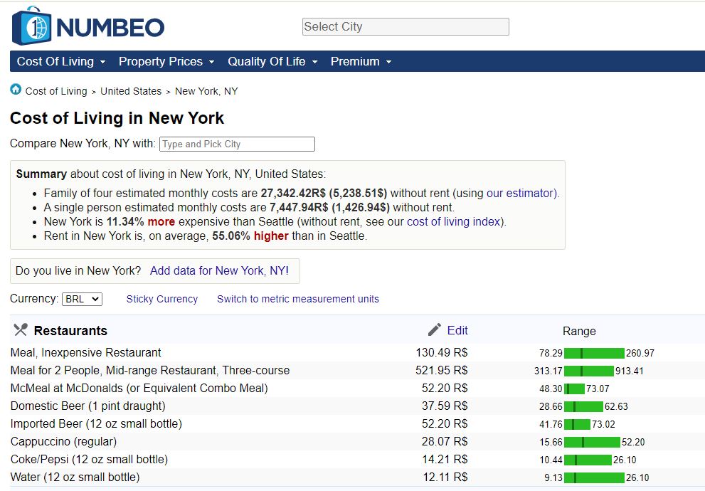Open Add data for New York link
The width and height of the screenshot is (705, 491).
(219, 271)
